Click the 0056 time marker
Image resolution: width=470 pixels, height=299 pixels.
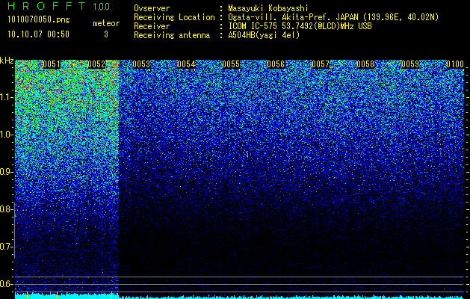[x=276, y=64]
